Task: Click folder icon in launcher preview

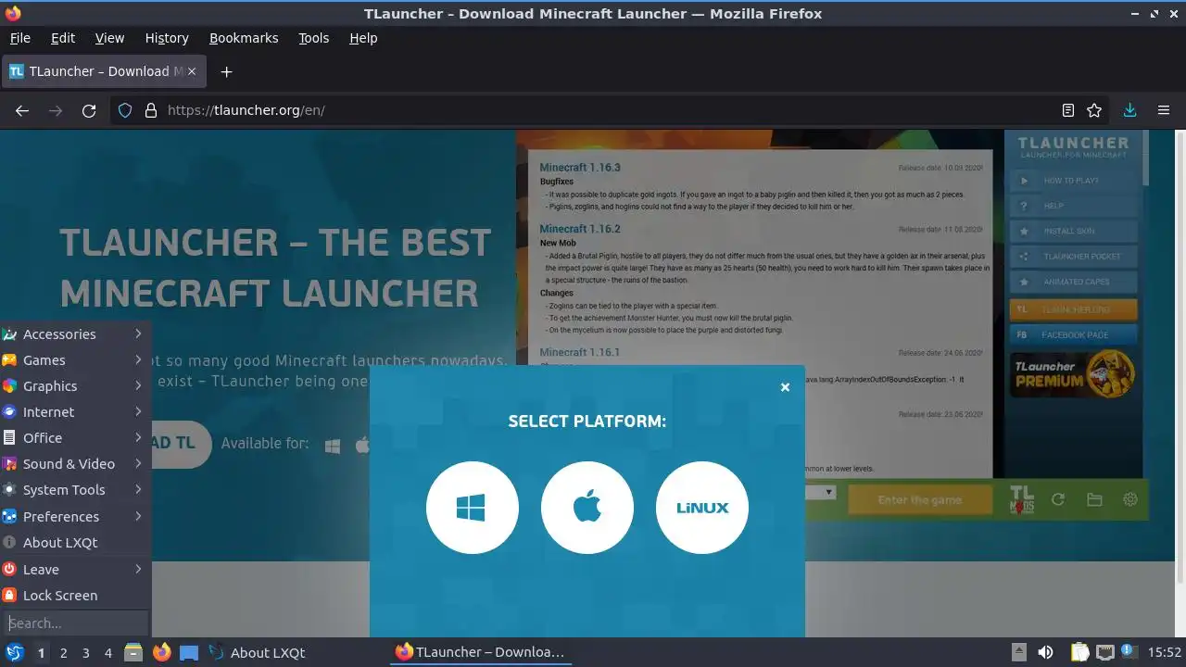Action: point(1094,500)
